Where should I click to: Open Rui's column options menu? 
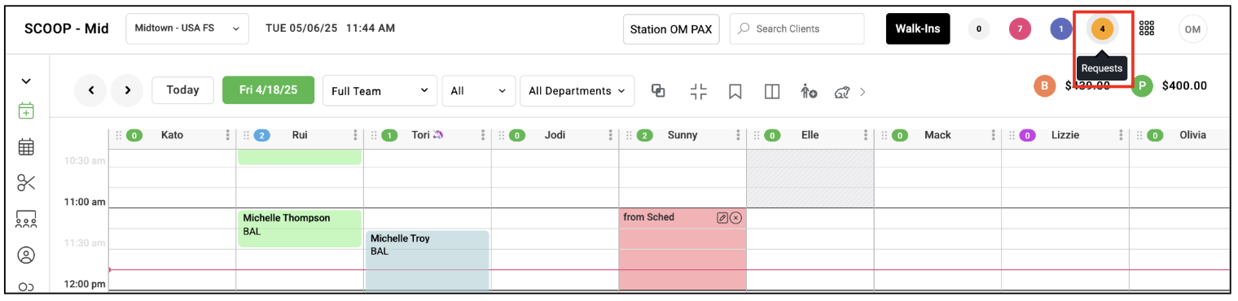355,135
